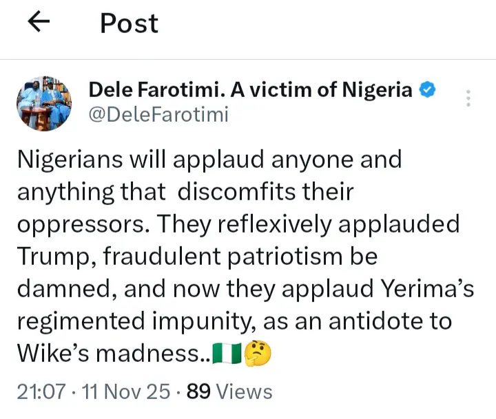The height and width of the screenshot is (419, 496).
Task: Click the opening line 'Nigerians will applaud anyone and'
Action: (x=209, y=159)
